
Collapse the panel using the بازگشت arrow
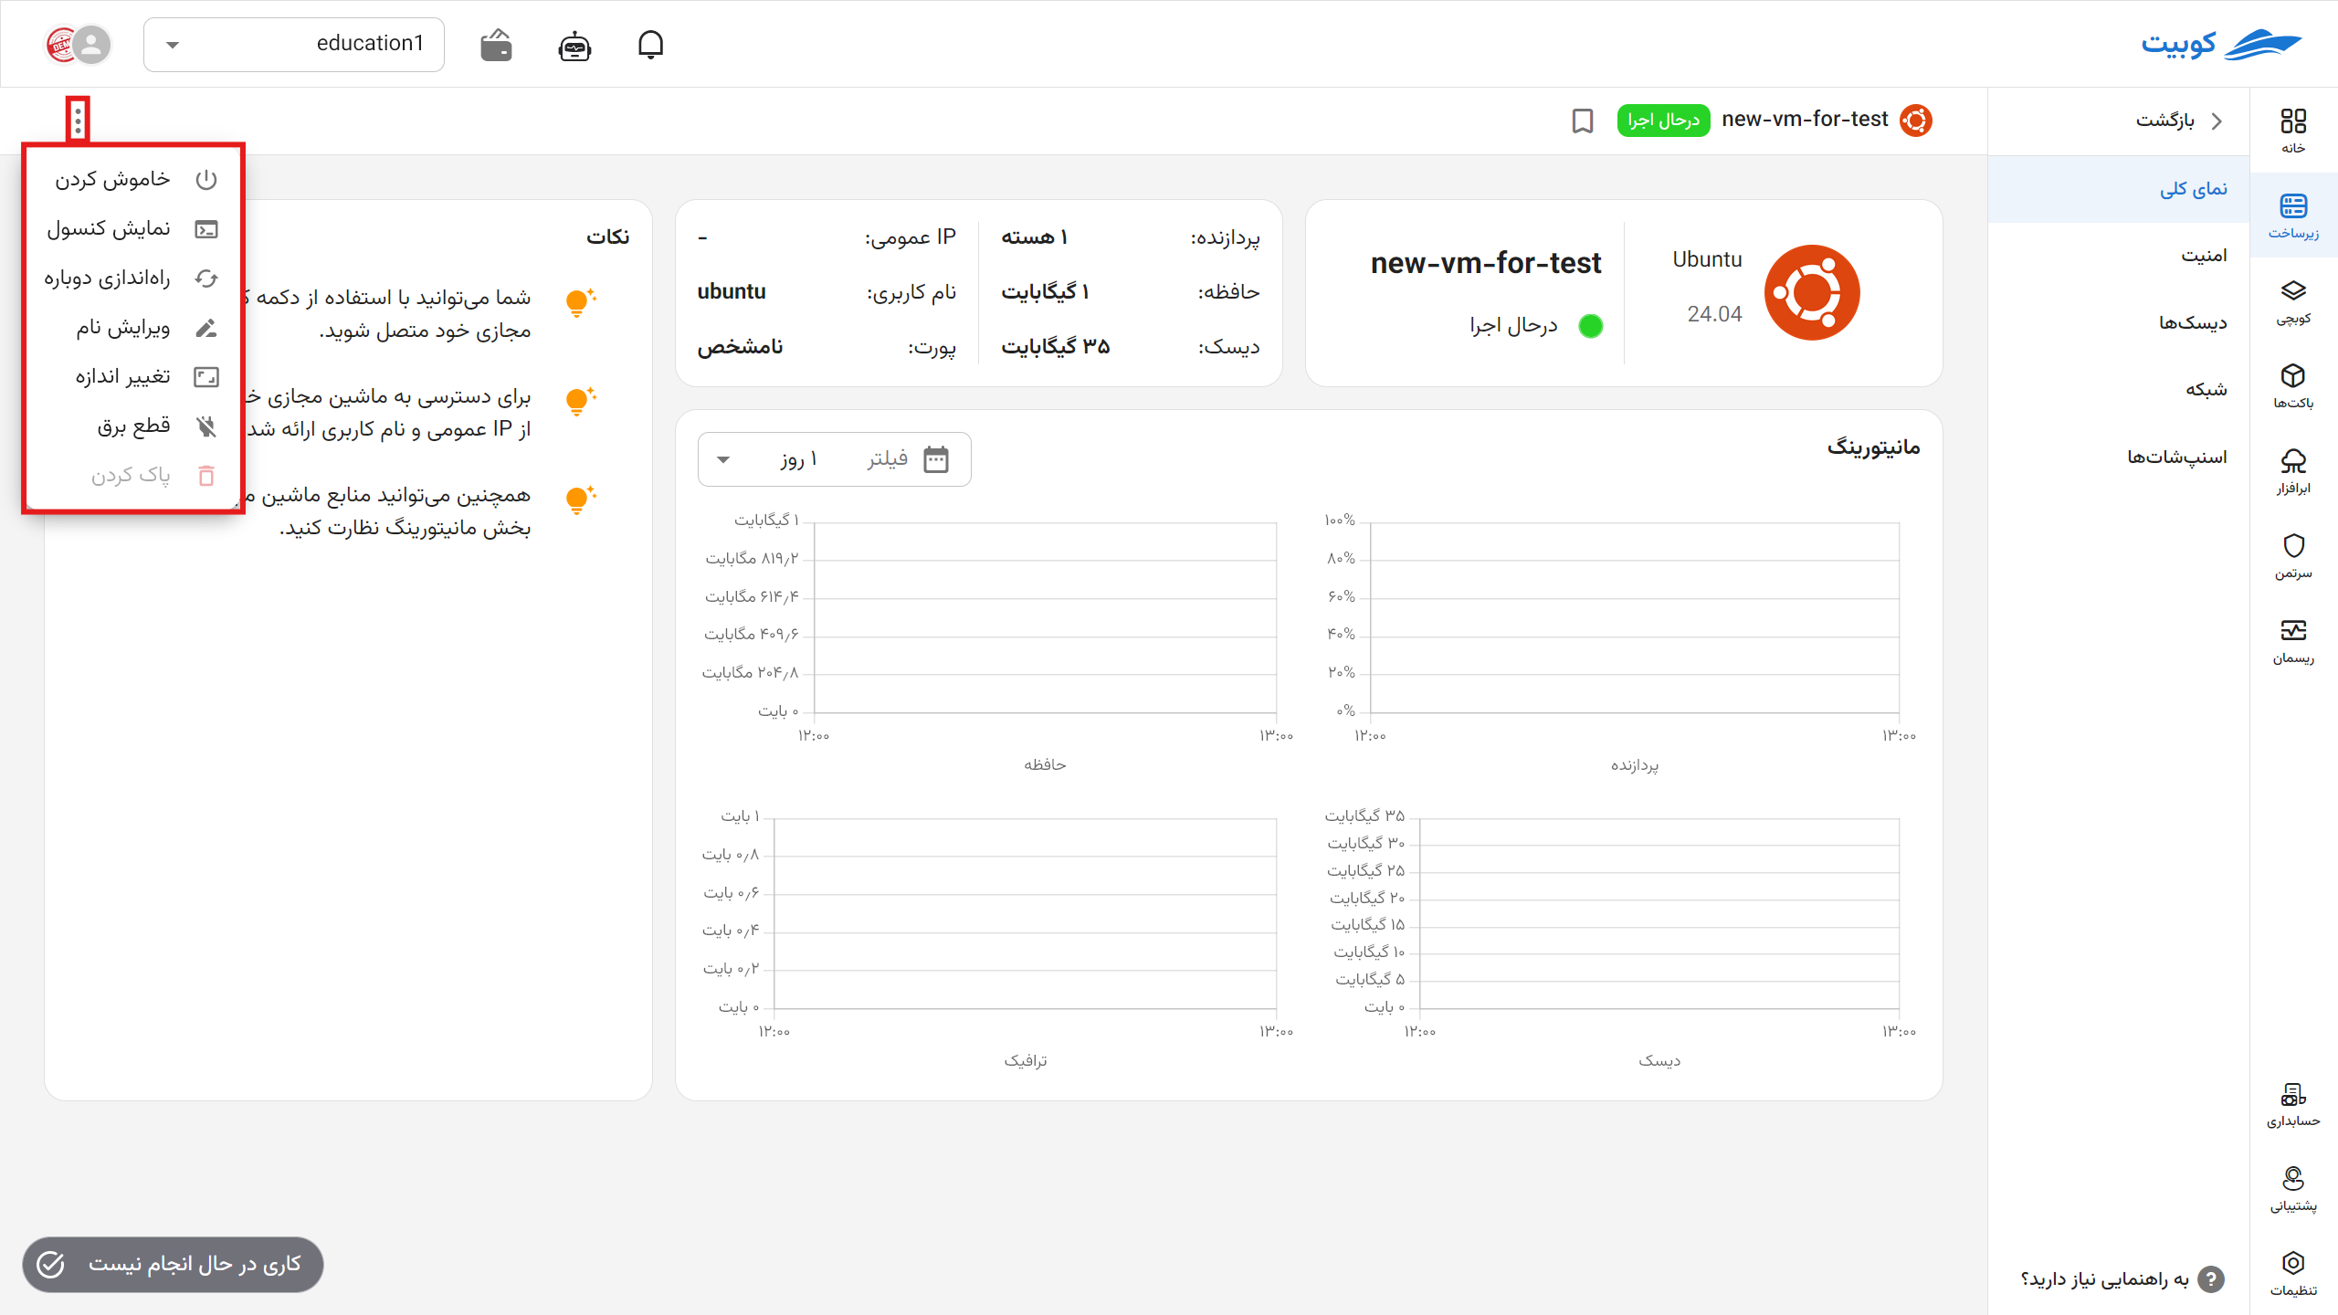point(2217,121)
